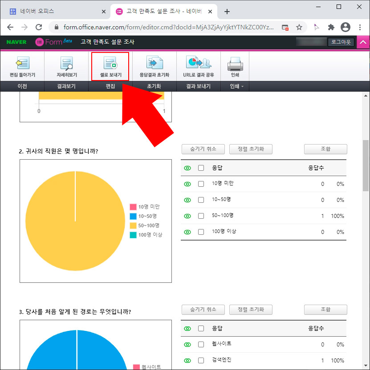Image resolution: width=370 pixels, height=370 pixels.
Task: Click the 응답결과 초기화 icon
Action: 154,66
